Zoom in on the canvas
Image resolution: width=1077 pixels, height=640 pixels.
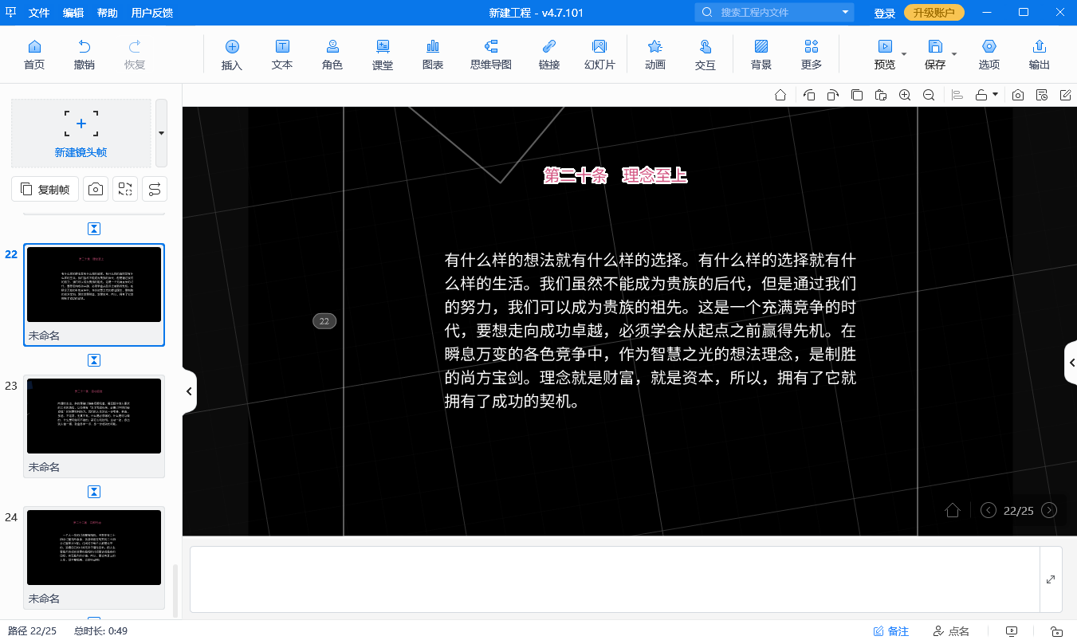(x=905, y=95)
